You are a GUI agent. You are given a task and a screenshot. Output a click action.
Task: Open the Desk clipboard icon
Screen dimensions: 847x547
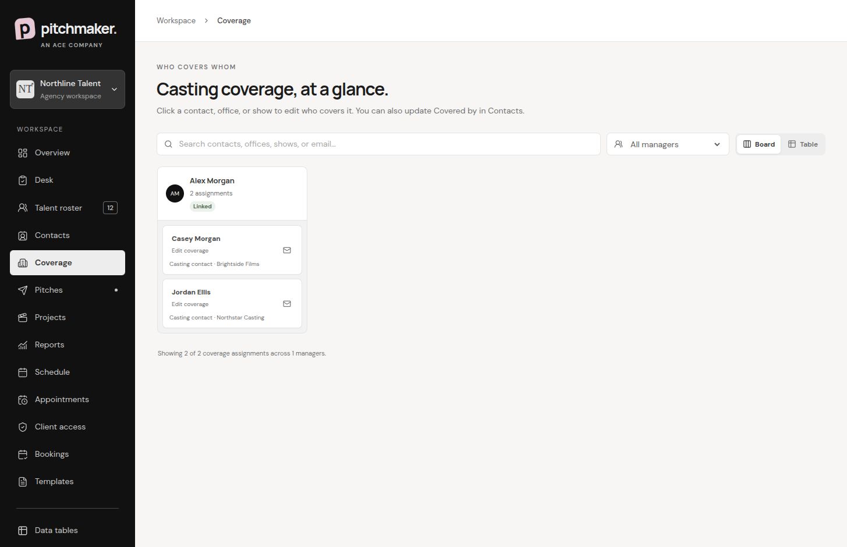coord(23,180)
